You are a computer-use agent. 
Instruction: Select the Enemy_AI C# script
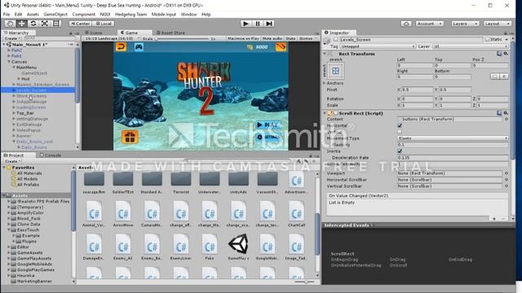123,247
